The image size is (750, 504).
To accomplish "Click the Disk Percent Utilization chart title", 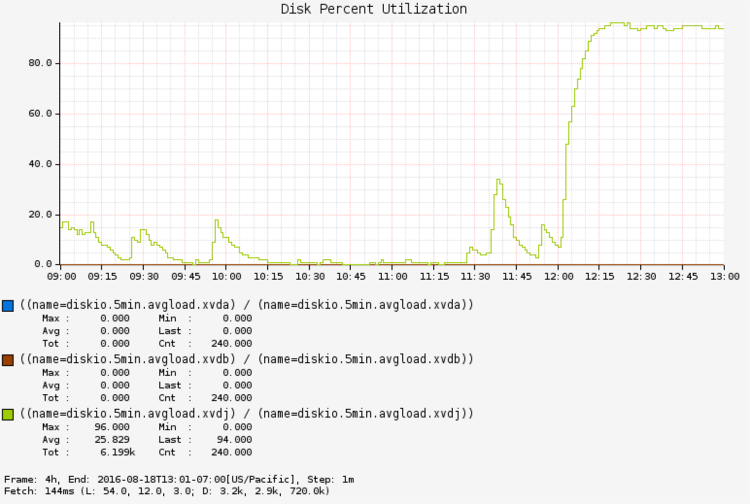I will 374,9.
